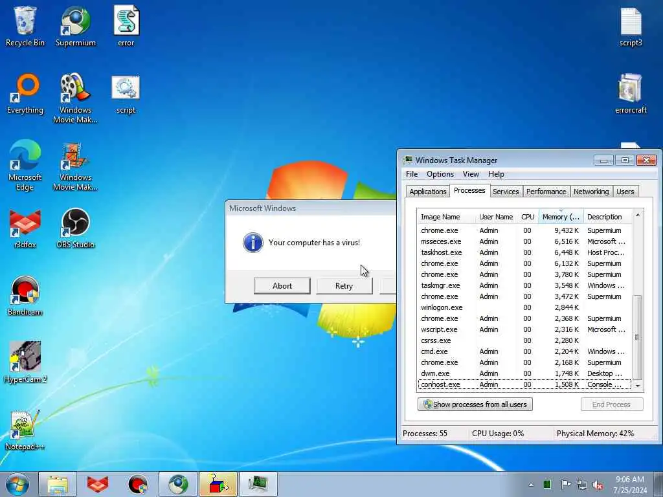663x497 pixels.
Task: Switch to Task Manager taskbar button
Action: (x=258, y=484)
